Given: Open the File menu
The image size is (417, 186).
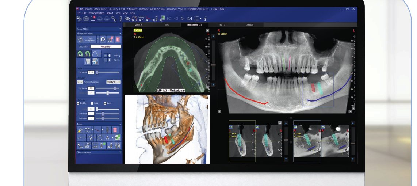Looking at the screenshot, I should 78,13.
